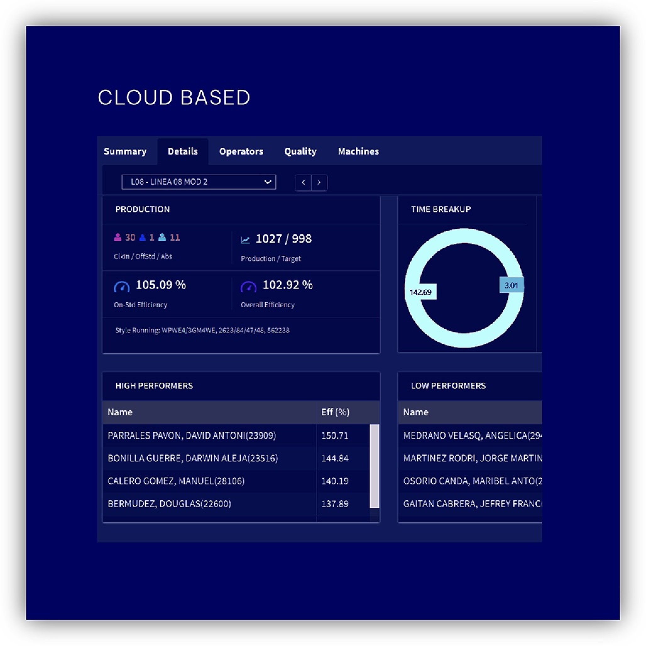Click the On-Std Efficiency gauge icon
The image size is (646, 646).
point(122,287)
